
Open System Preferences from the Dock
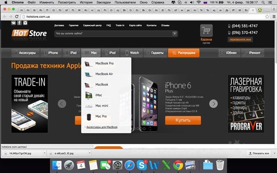coord(117,165)
